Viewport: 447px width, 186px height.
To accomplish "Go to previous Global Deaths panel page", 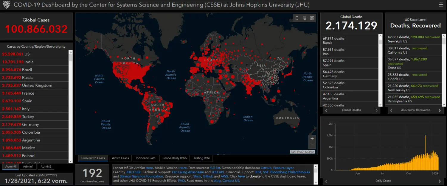I will click(x=326, y=110).
